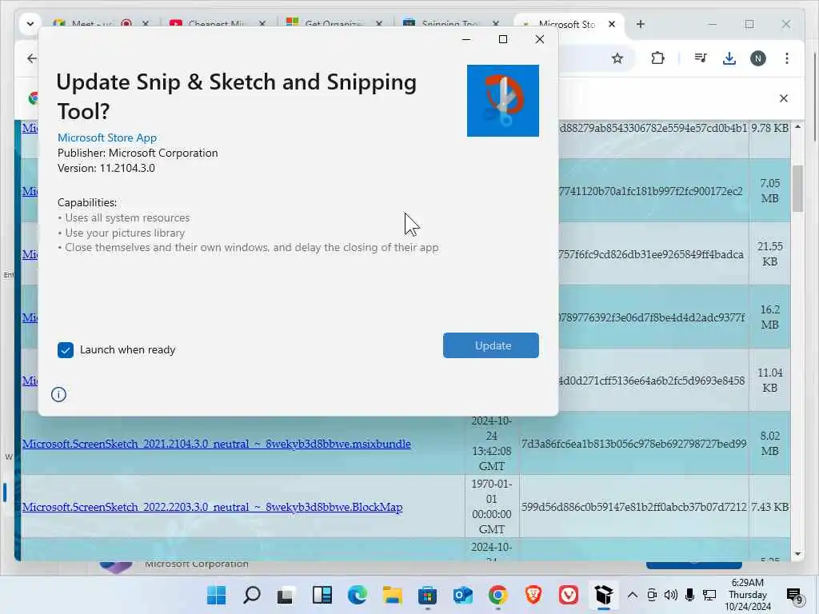Click the 1970-01-01 00:00:00 GMT date cell
Viewport: 819px width, 614px height.
click(x=492, y=506)
